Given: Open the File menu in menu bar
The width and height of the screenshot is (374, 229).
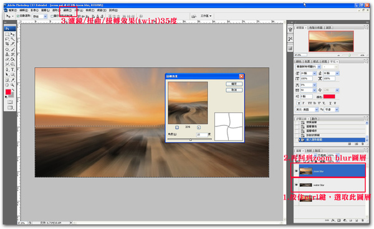Looking at the screenshot, I should 12,11.
